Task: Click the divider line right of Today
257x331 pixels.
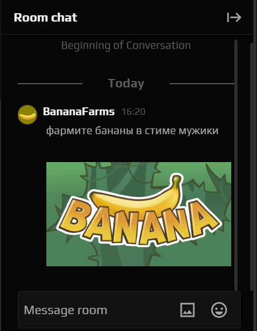Action: click(x=202, y=84)
